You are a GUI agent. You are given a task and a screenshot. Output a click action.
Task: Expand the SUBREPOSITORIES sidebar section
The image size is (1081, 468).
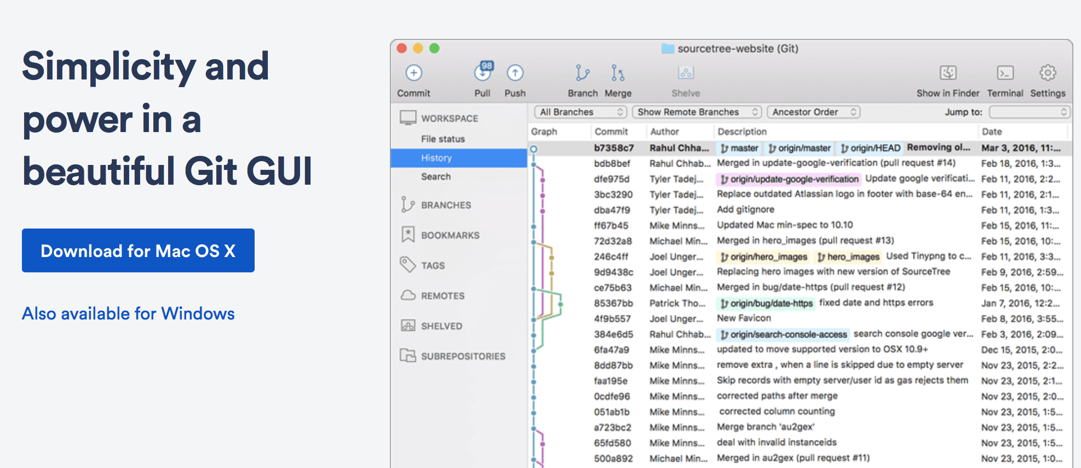(x=463, y=356)
